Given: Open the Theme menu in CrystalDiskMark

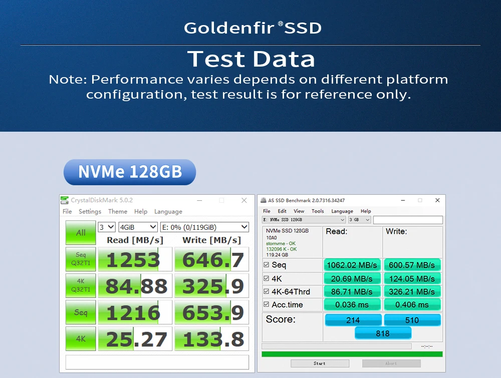Looking at the screenshot, I should point(118,212).
